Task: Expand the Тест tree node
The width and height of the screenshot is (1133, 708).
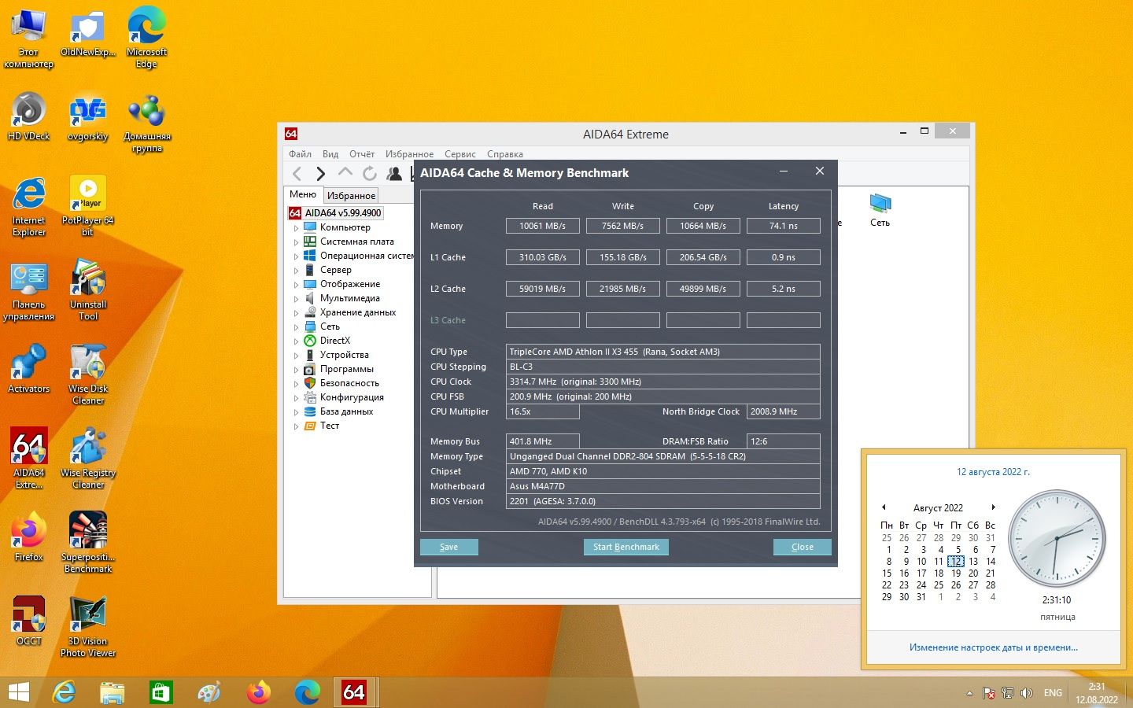Action: pos(297,426)
